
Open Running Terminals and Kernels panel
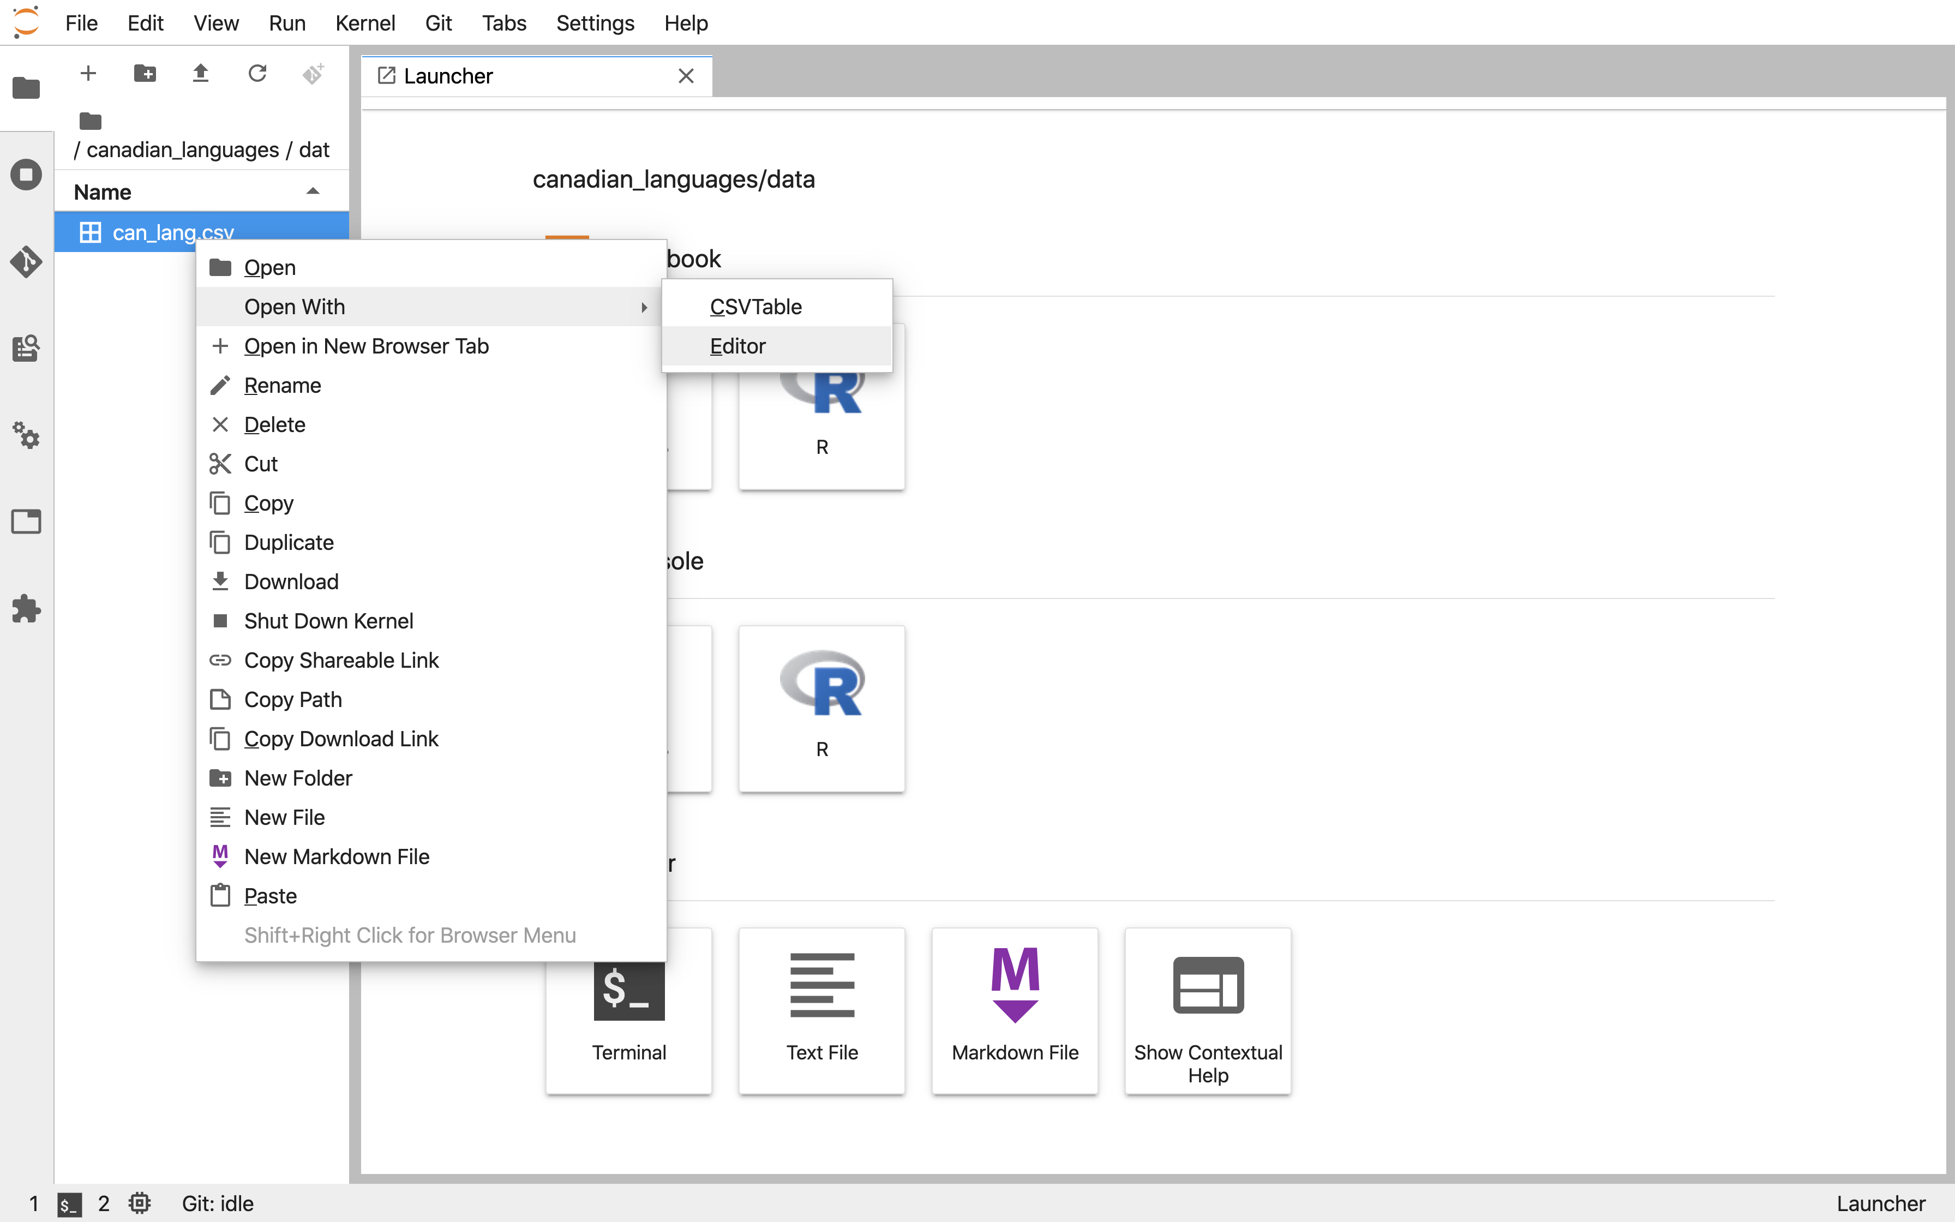pyautogui.click(x=26, y=175)
